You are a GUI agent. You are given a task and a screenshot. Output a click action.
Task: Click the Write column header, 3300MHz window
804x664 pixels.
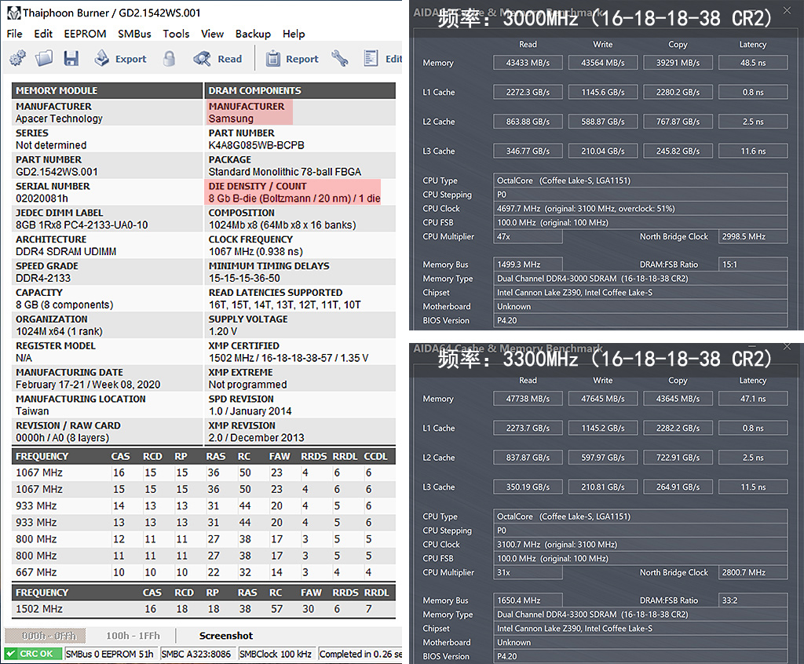(x=603, y=381)
